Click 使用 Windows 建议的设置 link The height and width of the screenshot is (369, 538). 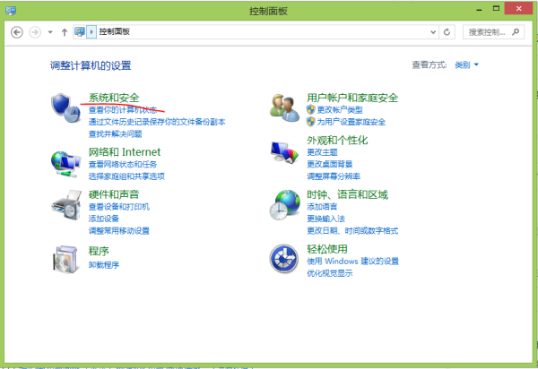(352, 262)
